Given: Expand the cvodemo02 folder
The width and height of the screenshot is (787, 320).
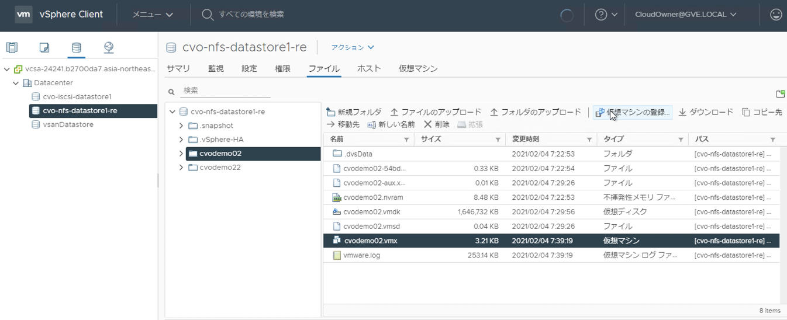Looking at the screenshot, I should 182,154.
